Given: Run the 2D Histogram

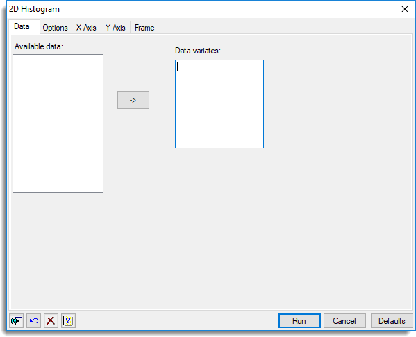Looking at the screenshot, I should pyautogui.click(x=299, y=321).
